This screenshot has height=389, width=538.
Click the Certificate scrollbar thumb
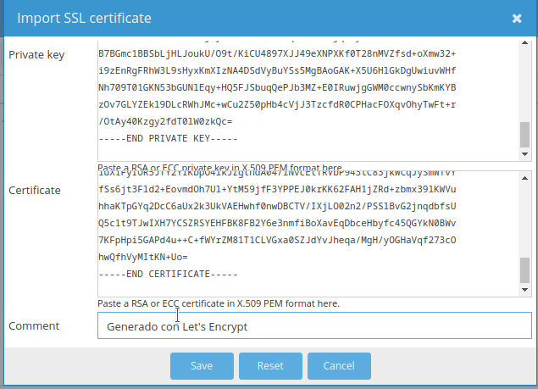click(x=524, y=270)
